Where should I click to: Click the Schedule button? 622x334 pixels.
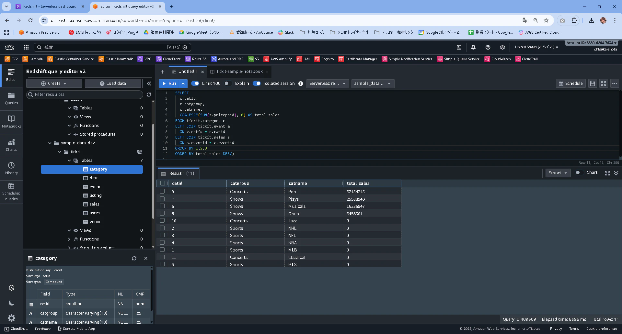pyautogui.click(x=571, y=83)
